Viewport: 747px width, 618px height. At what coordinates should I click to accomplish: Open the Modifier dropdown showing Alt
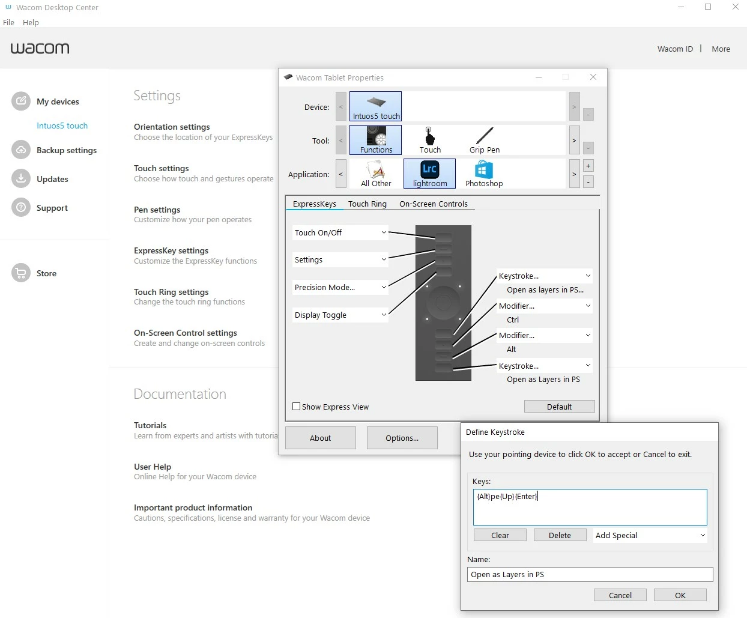tap(545, 335)
